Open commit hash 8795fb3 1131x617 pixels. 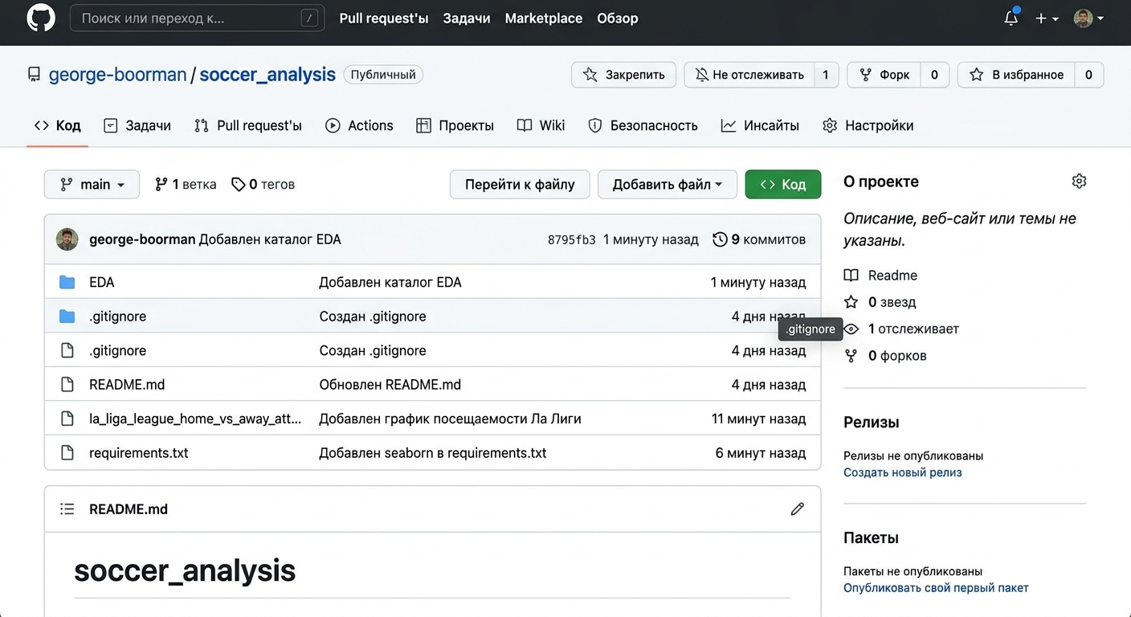point(572,239)
